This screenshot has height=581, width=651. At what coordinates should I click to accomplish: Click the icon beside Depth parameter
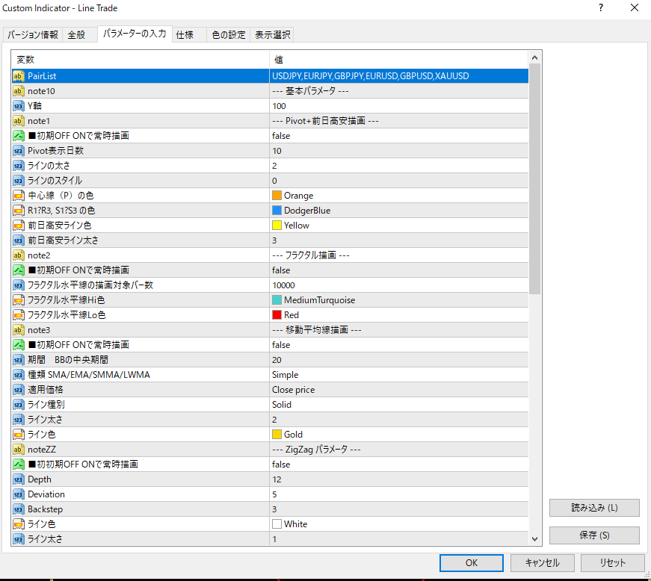(x=19, y=479)
